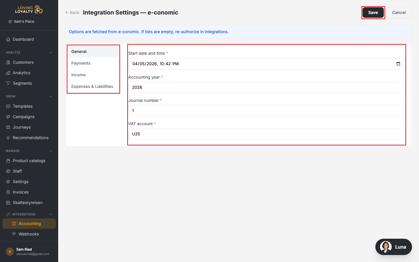Click Luna assistant avatar picture
The height and width of the screenshot is (262, 419).
[386, 247]
